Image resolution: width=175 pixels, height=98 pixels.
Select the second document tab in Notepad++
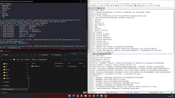click(101, 8)
